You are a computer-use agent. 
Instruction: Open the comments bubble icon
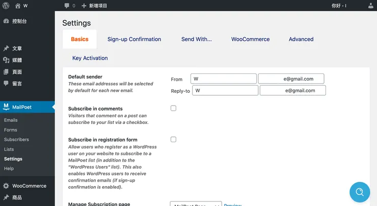[x=67, y=6]
